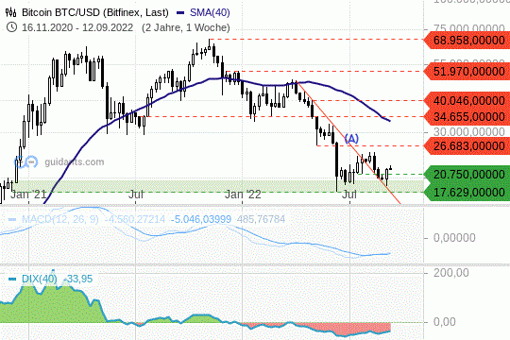The height and width of the screenshot is (340, 510).
Task: Click the DIX(40) legend color marker
Action: [12, 280]
